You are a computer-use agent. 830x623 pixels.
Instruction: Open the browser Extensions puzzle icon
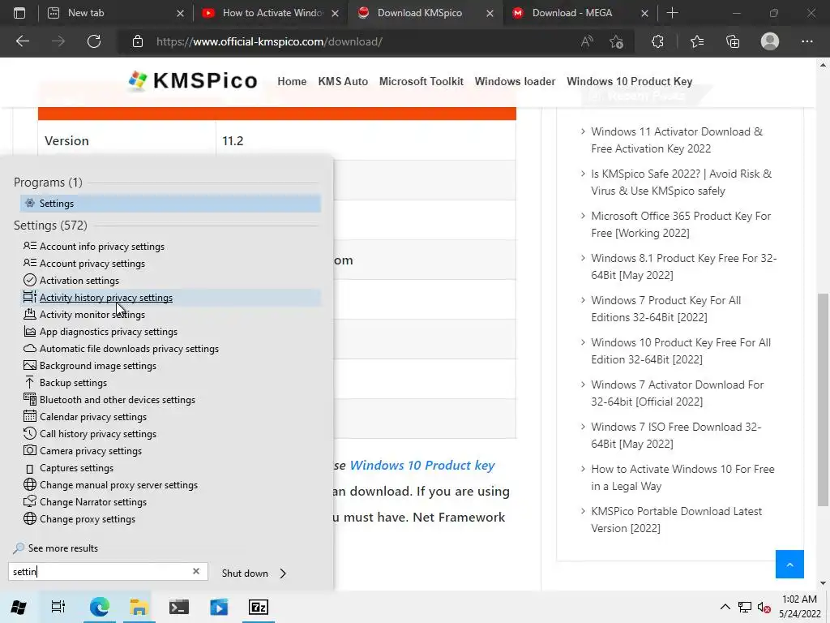tap(657, 41)
